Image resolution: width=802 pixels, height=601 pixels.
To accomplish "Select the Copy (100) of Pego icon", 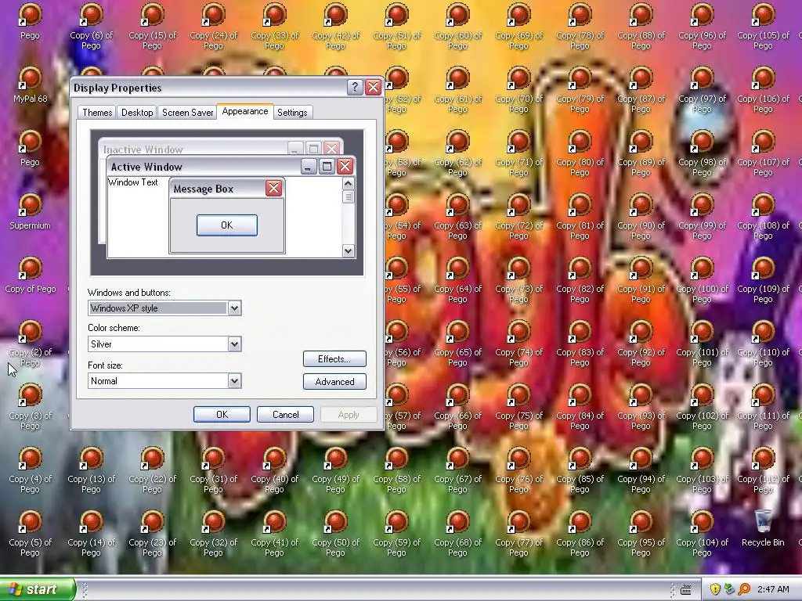I will pos(703,279).
